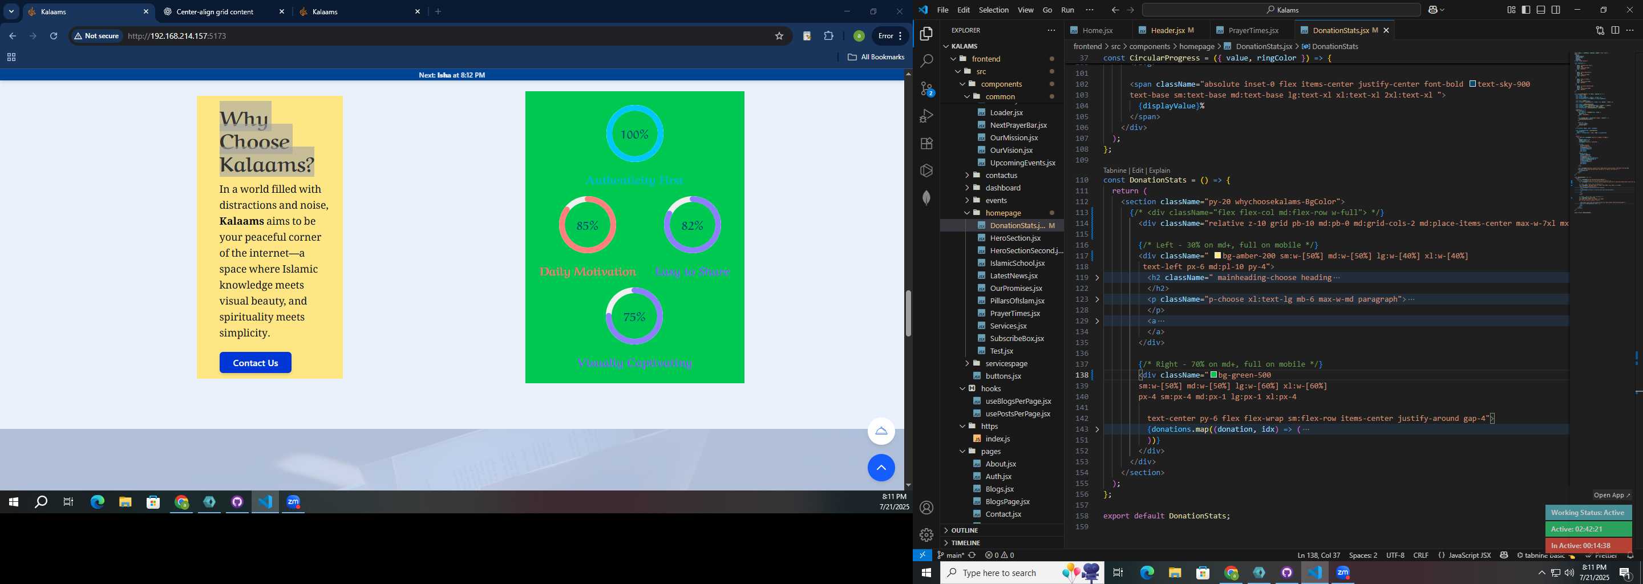Click the Contact Us button
1643x584 pixels.
tap(255, 363)
